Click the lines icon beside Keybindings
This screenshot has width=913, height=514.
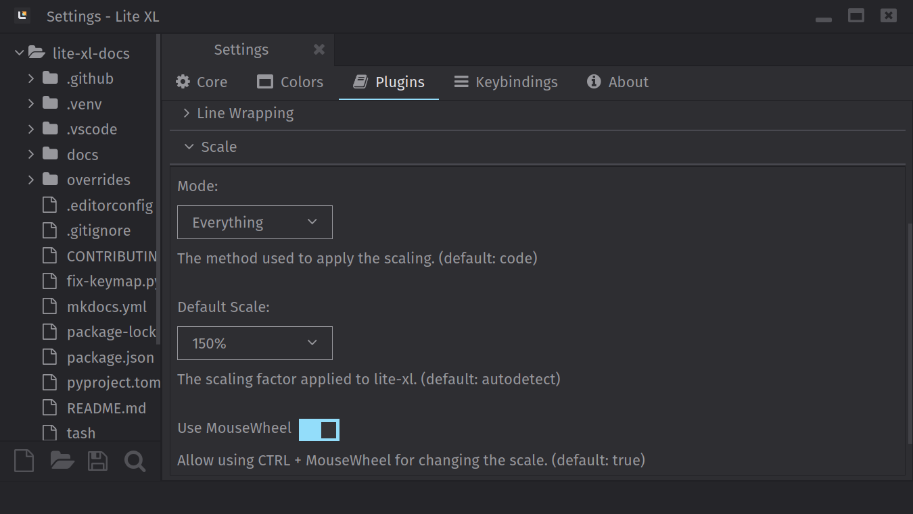(x=461, y=82)
